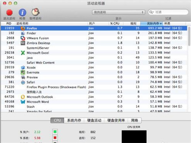191x143 pixels.
Task: Open the blue Inspect info icon
Action: tap(23, 13)
